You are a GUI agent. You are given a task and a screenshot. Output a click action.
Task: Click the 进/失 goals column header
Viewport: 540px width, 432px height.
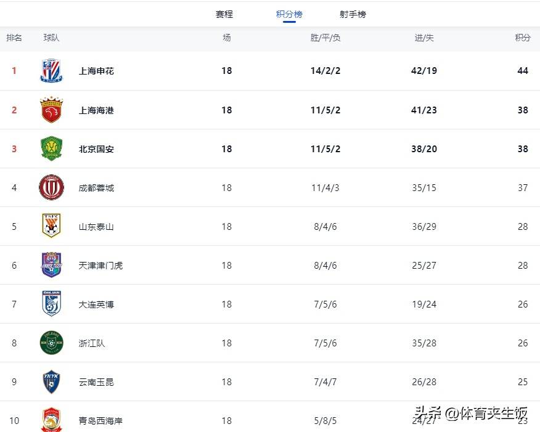tap(423, 38)
